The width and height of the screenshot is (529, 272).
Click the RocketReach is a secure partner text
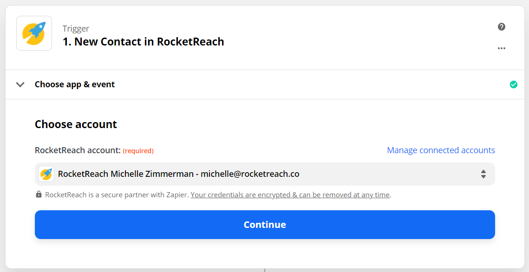click(x=117, y=195)
